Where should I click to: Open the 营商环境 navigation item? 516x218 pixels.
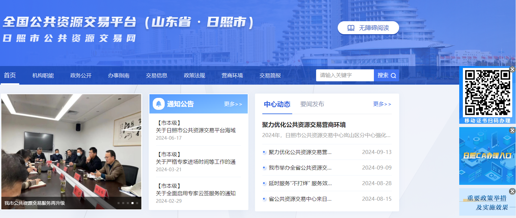232,75
